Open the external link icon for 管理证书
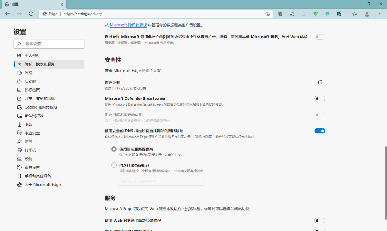Image resolution: width=387 pixels, height=231 pixels. (x=320, y=82)
